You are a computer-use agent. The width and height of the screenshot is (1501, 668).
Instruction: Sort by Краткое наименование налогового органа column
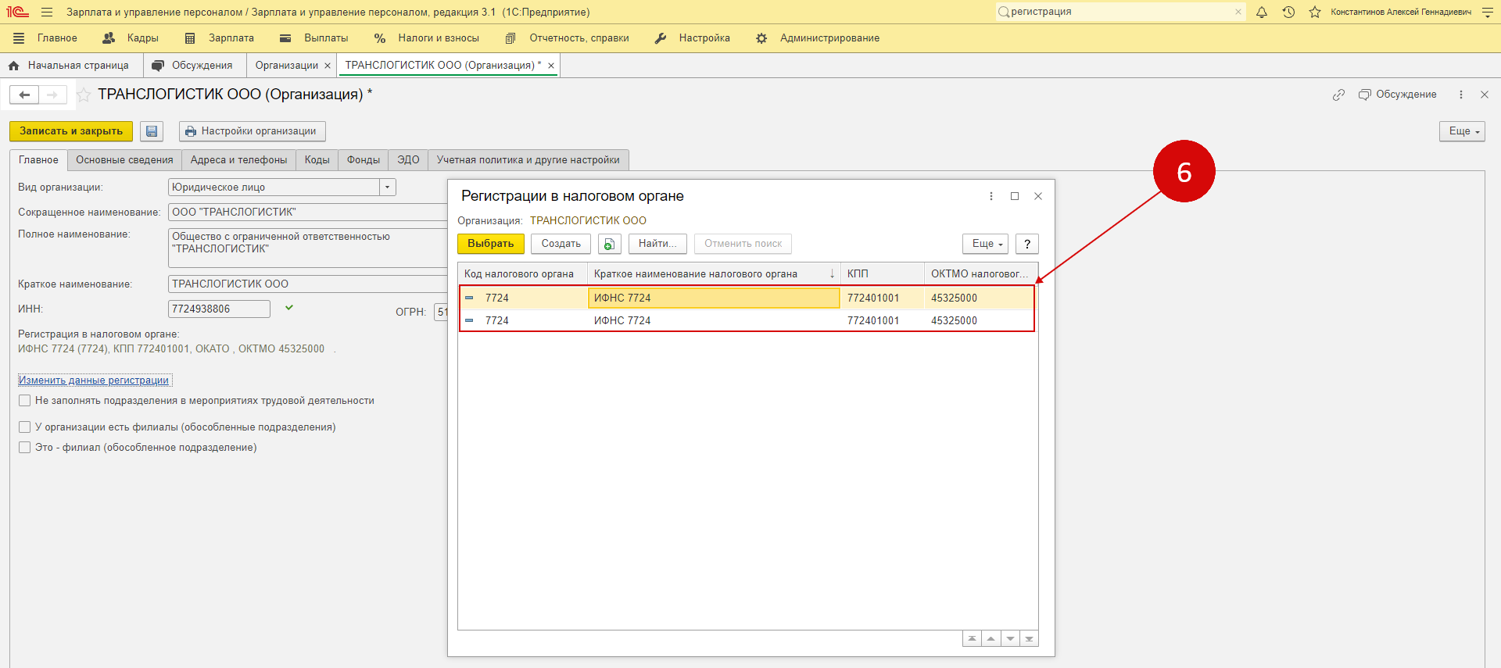click(714, 273)
